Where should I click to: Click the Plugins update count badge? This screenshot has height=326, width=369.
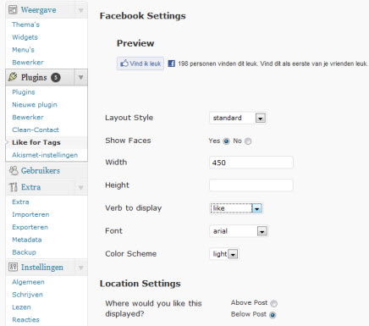click(56, 77)
